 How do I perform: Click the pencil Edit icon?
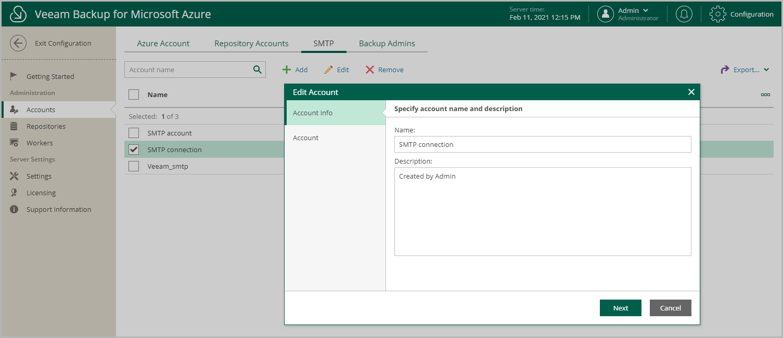tap(328, 70)
